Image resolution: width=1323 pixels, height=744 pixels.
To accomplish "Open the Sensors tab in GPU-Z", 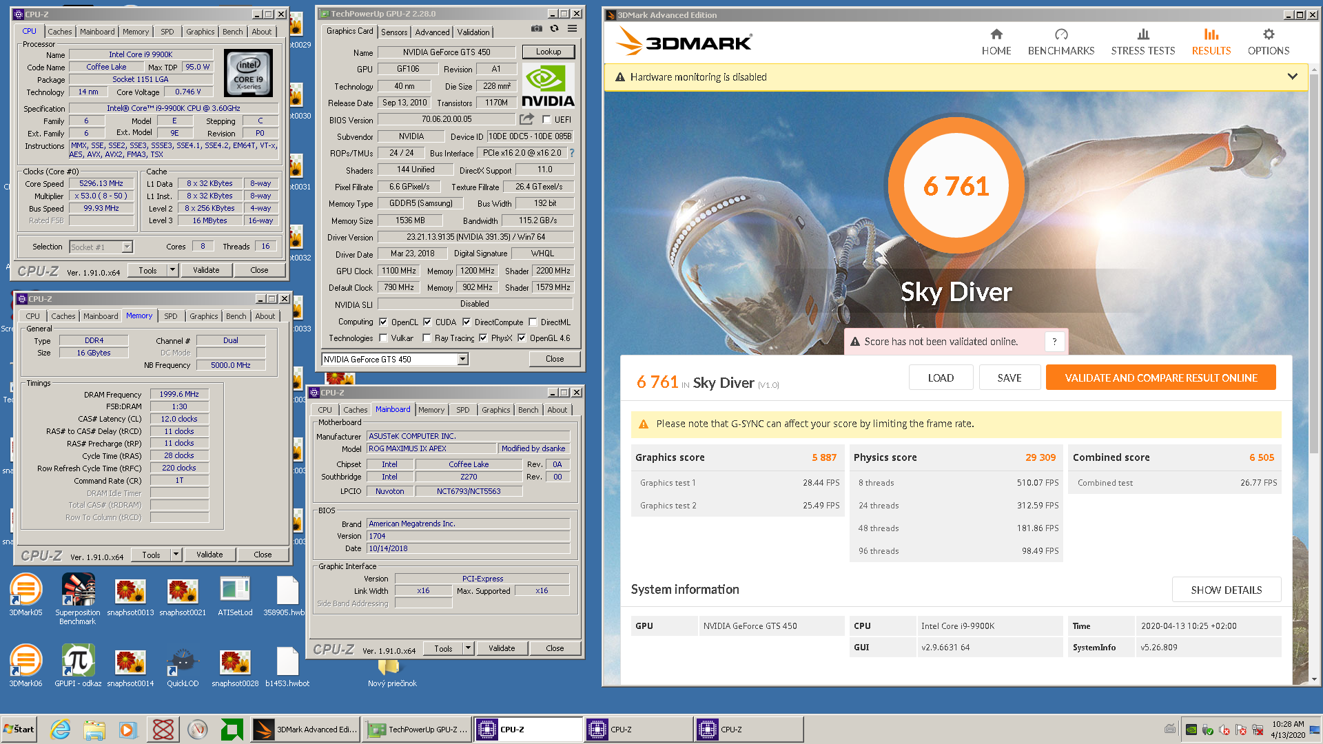I will 394,32.
